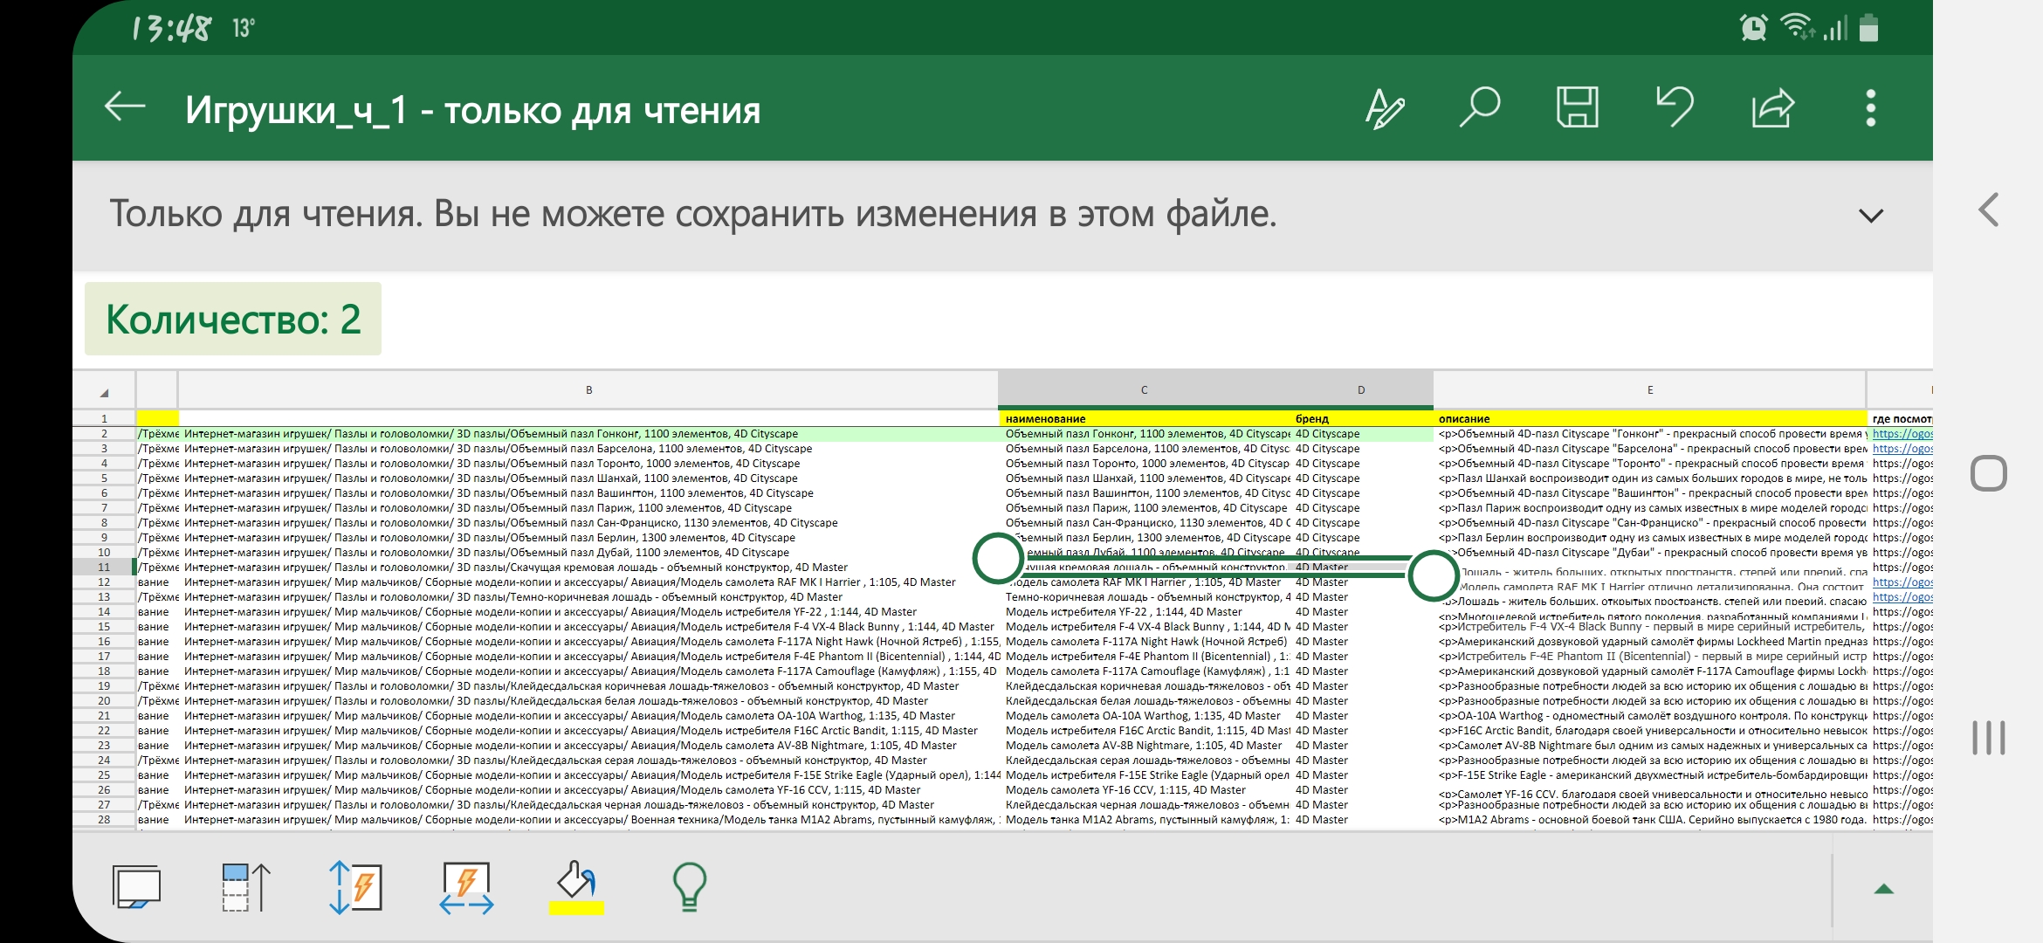Undo the last action

(1675, 107)
